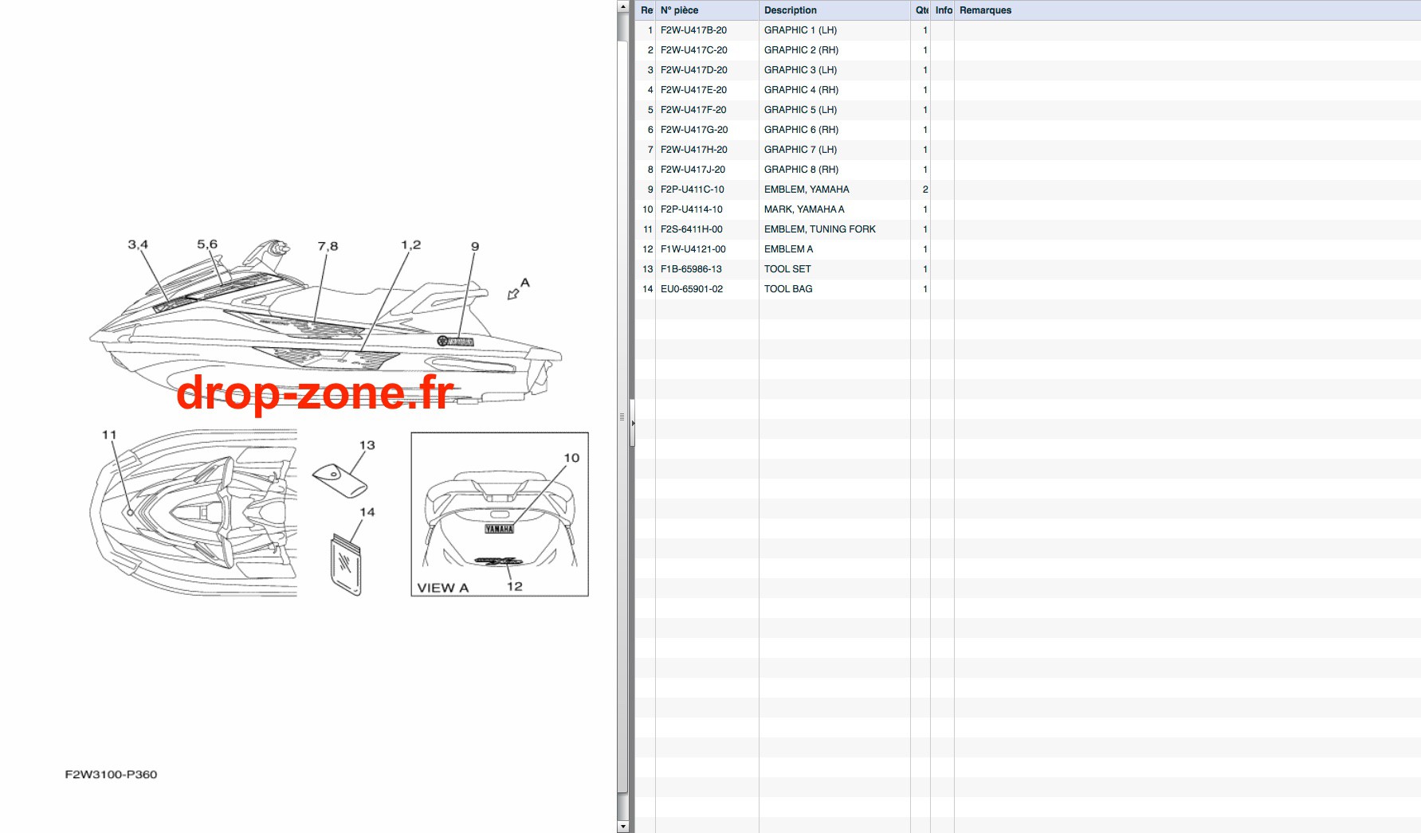Click the tool bag illustration labeled 14

point(346,564)
